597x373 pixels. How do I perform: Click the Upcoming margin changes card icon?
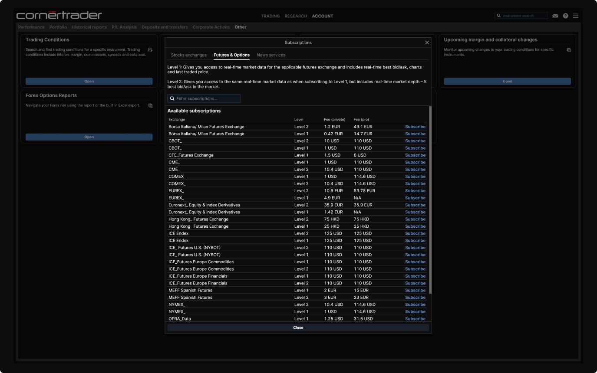coord(569,50)
